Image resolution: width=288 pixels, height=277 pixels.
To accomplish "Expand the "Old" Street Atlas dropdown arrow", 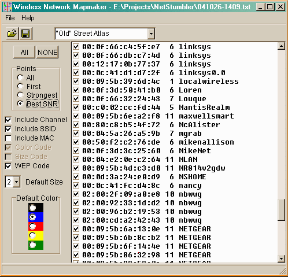I will (151, 34).
